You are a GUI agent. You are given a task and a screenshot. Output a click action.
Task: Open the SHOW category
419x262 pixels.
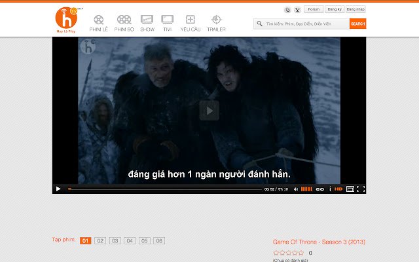tap(147, 24)
